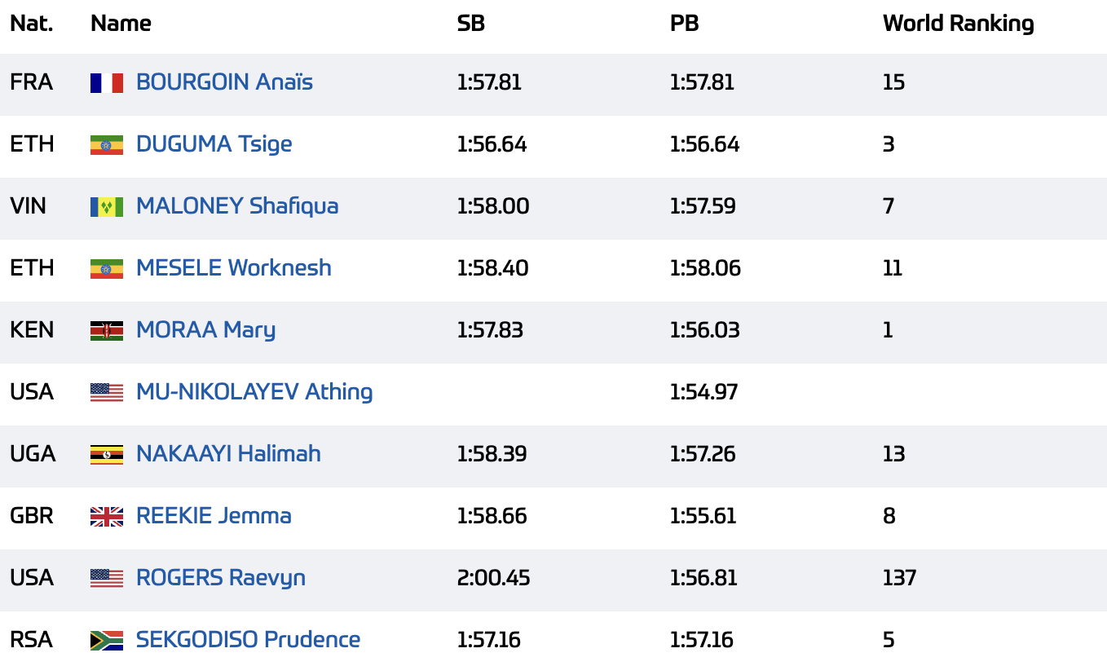
Task: Click the South Africa flag icon
Action: [x=107, y=640]
